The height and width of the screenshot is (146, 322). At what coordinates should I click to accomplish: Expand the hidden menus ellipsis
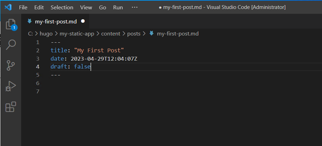[135, 7]
